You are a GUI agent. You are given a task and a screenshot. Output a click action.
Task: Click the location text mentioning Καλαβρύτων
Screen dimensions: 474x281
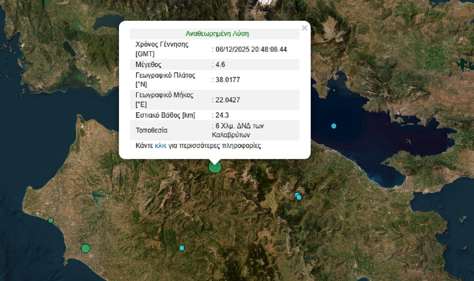click(x=238, y=131)
